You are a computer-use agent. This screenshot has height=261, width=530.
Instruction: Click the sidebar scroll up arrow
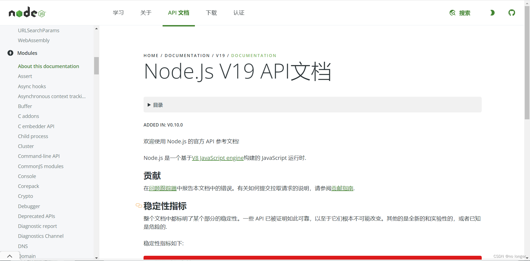click(x=96, y=29)
